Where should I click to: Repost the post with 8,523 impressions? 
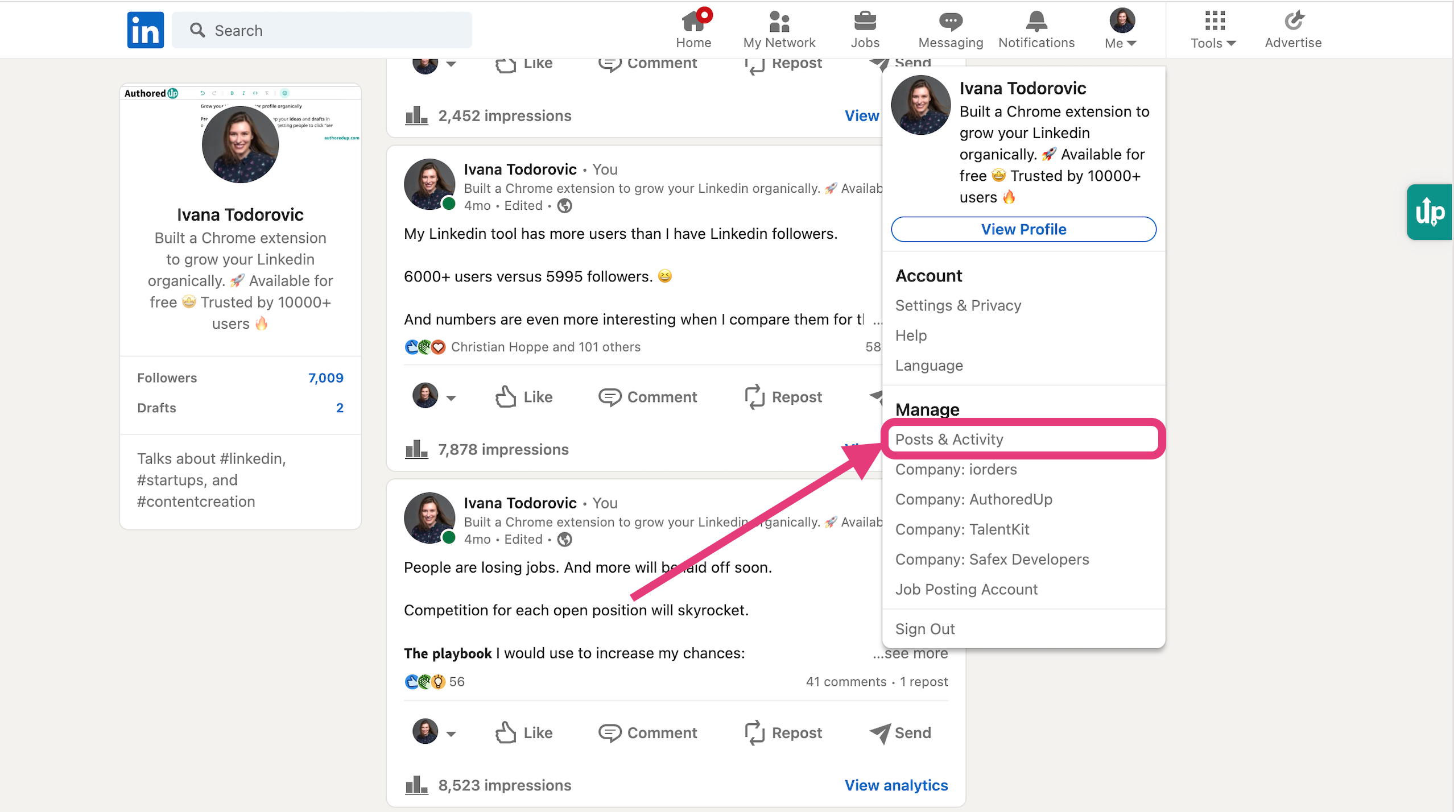pos(783,732)
